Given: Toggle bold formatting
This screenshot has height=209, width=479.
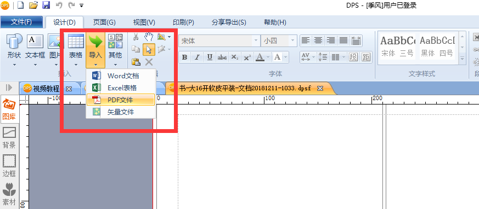Looking at the screenshot, I should (x=184, y=57).
